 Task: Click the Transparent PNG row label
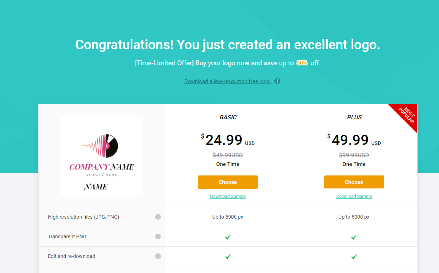67,237
